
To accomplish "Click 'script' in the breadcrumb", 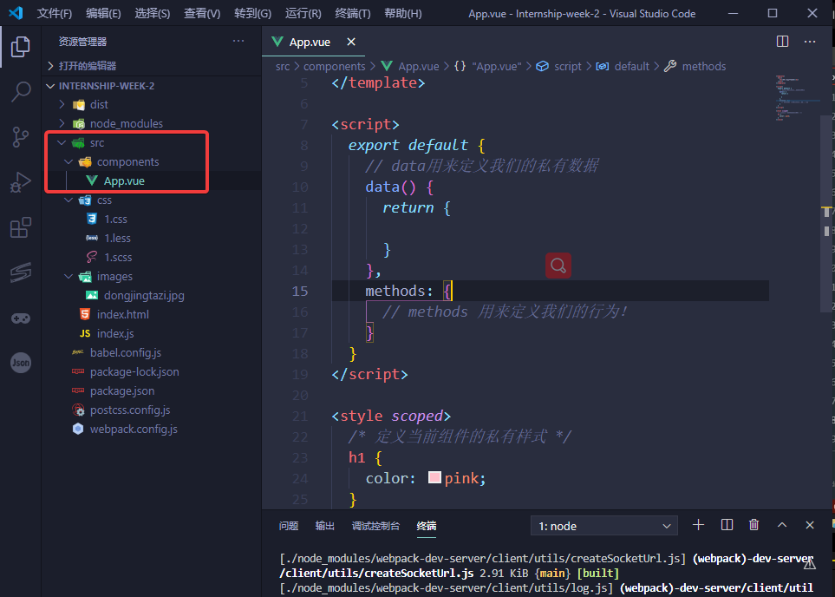I will point(567,67).
